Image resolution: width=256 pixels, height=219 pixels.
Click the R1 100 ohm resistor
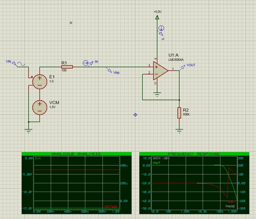[67, 67]
